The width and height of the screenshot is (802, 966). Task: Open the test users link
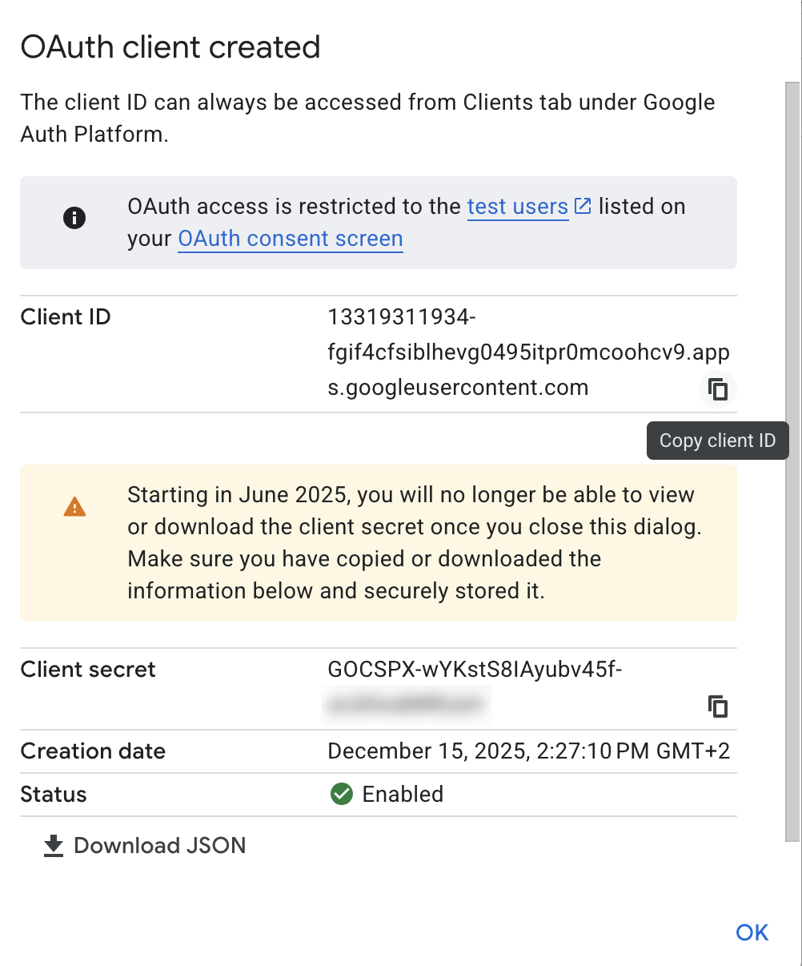click(x=517, y=207)
